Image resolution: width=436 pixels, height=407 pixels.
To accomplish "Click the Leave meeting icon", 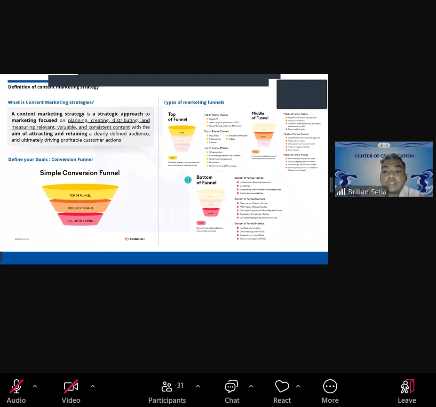I will 407,387.
